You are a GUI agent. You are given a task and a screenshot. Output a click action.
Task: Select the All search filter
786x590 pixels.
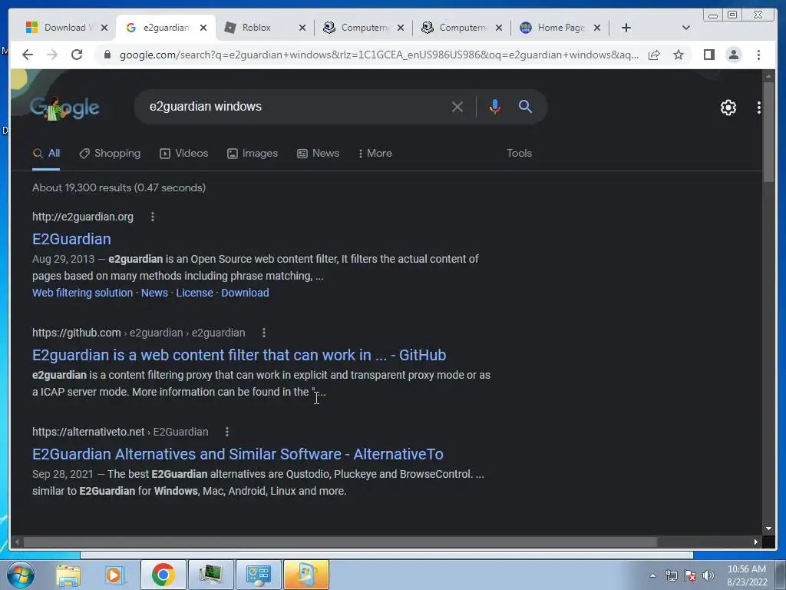[x=46, y=154]
